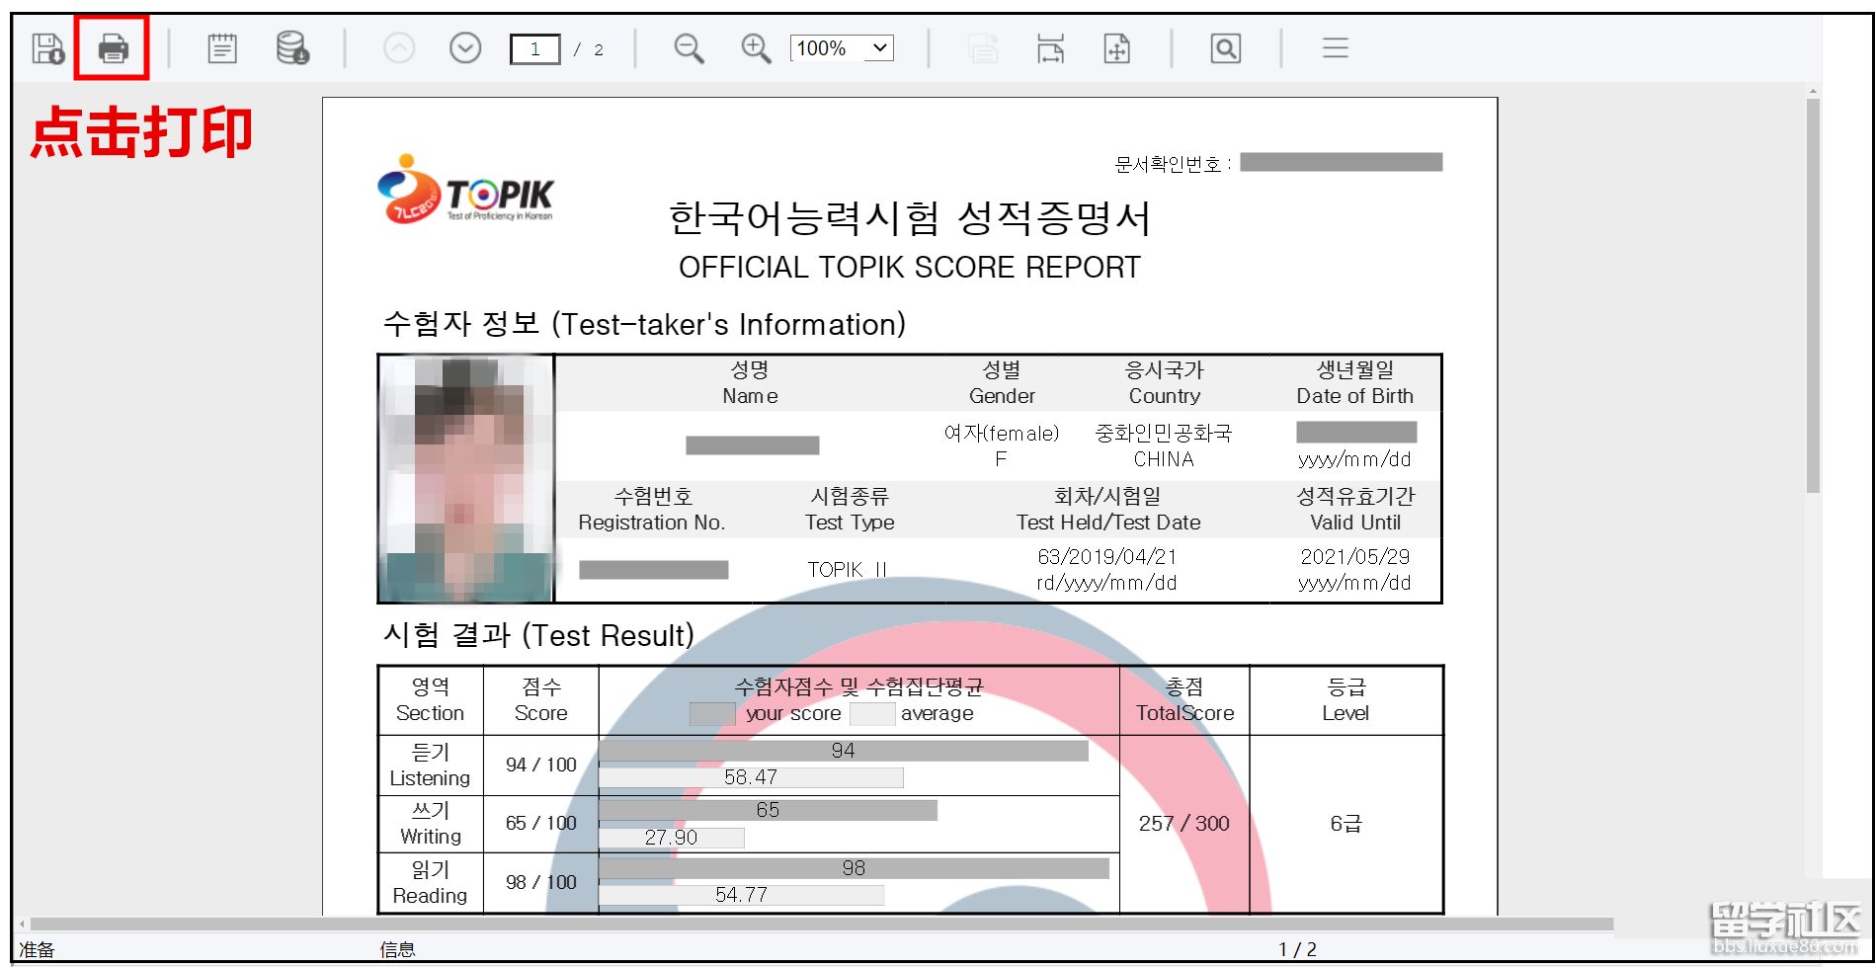
Task: Click the fit-to-width icon
Action: point(1050,48)
